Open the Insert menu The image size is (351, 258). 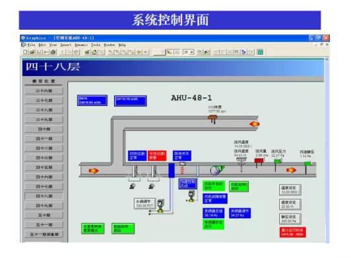(66, 45)
